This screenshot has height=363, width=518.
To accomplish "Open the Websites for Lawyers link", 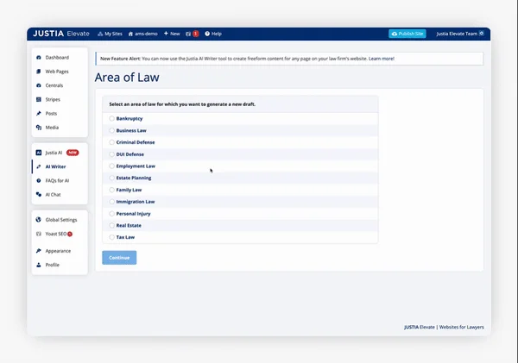I will (x=462, y=327).
